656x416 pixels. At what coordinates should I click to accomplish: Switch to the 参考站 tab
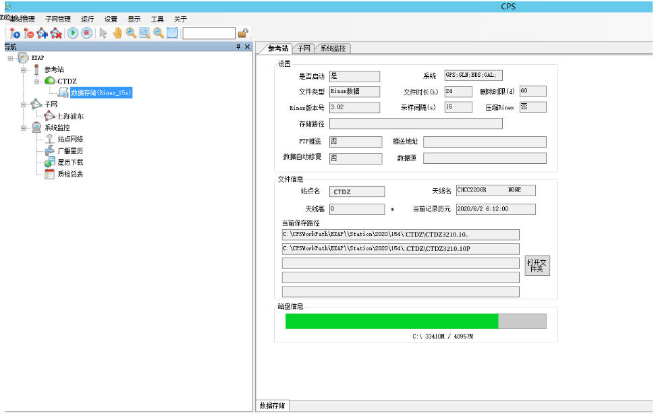click(x=278, y=49)
